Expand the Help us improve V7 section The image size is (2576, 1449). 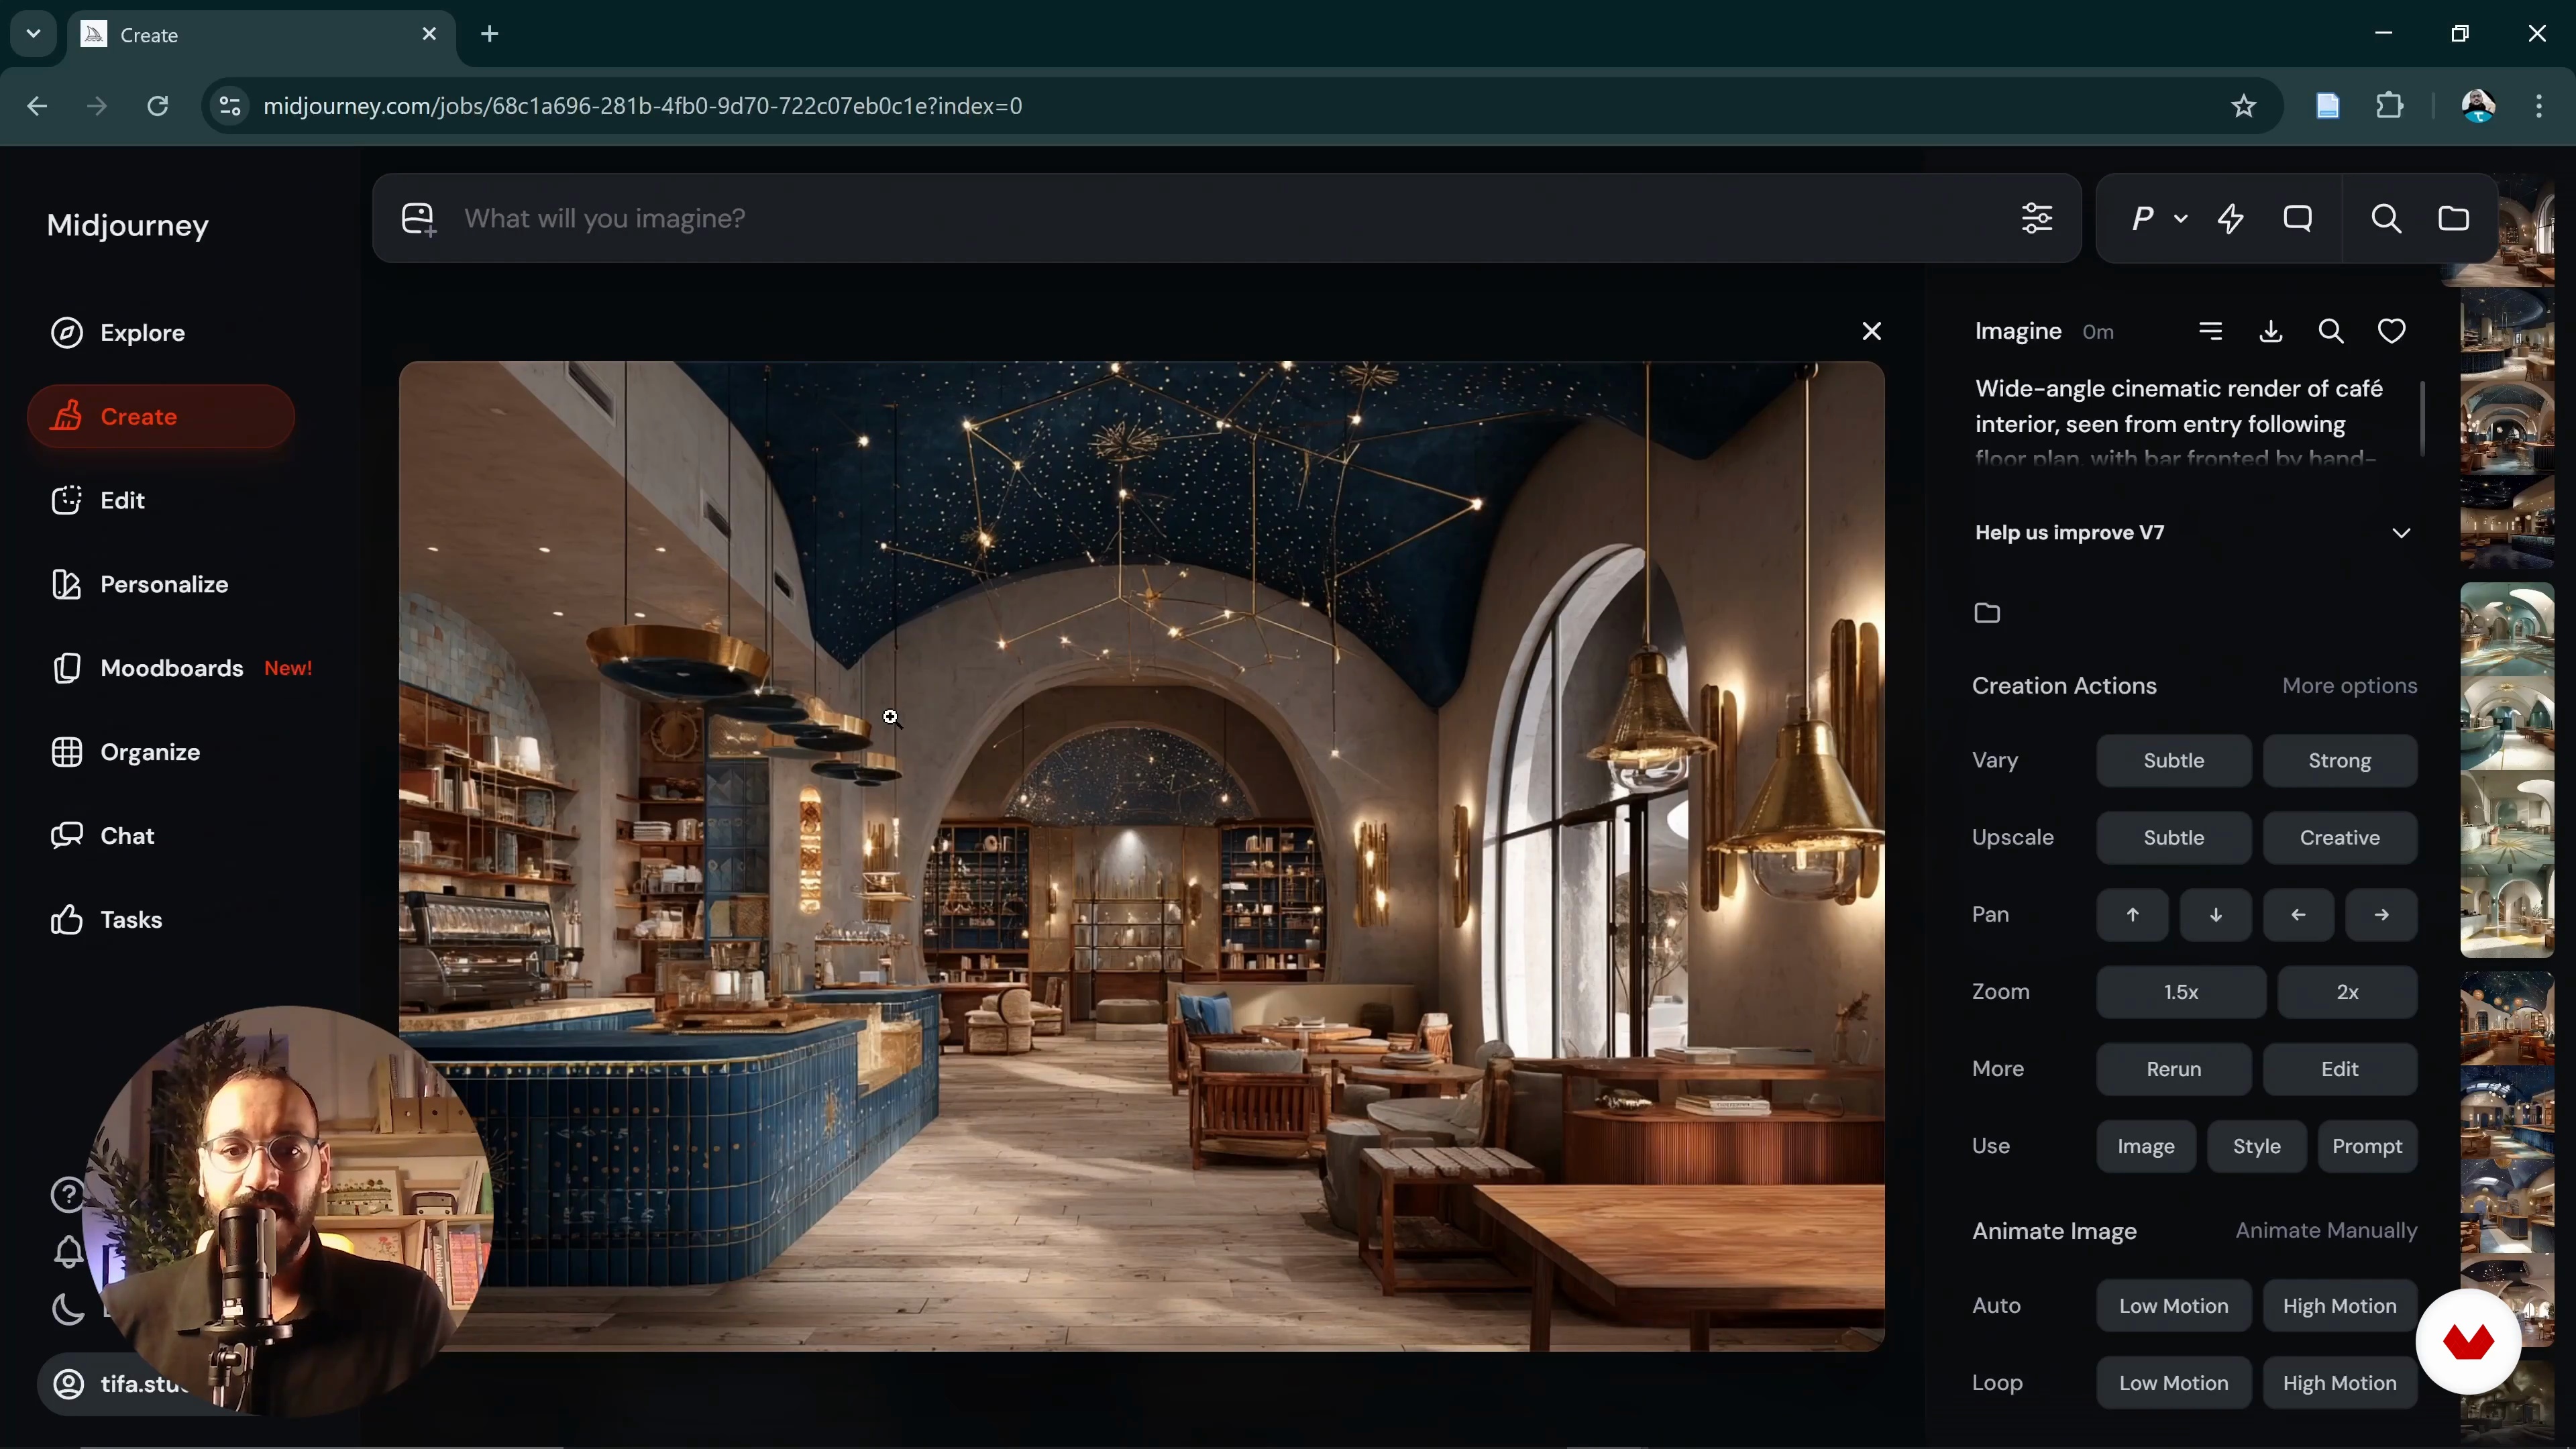[2401, 533]
